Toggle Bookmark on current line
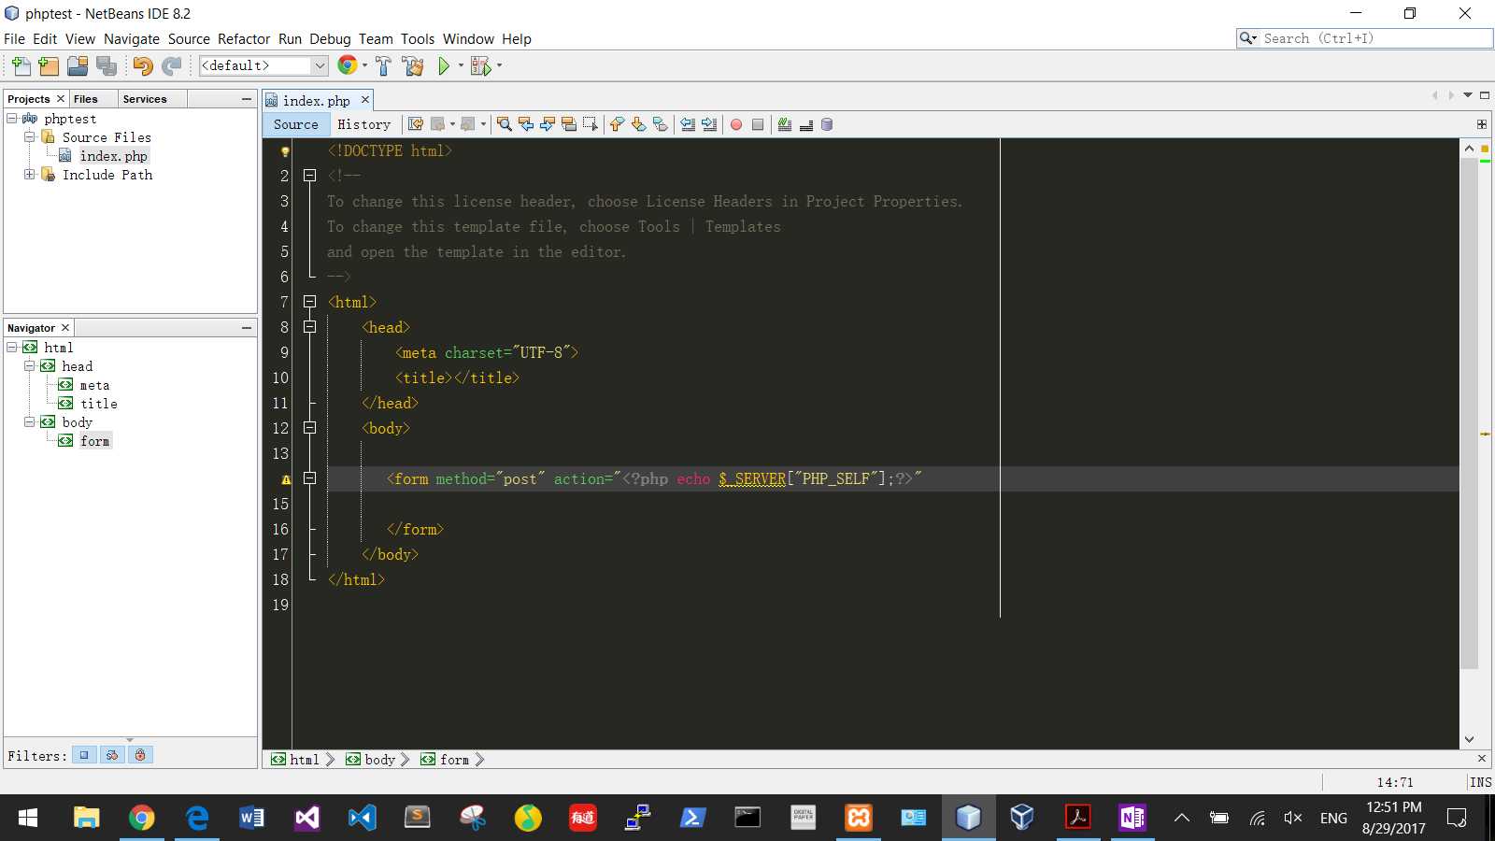This screenshot has height=841, width=1495. pyautogui.click(x=660, y=124)
